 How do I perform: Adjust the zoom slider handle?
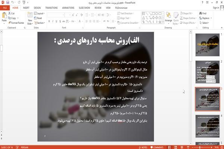tap(200, 147)
